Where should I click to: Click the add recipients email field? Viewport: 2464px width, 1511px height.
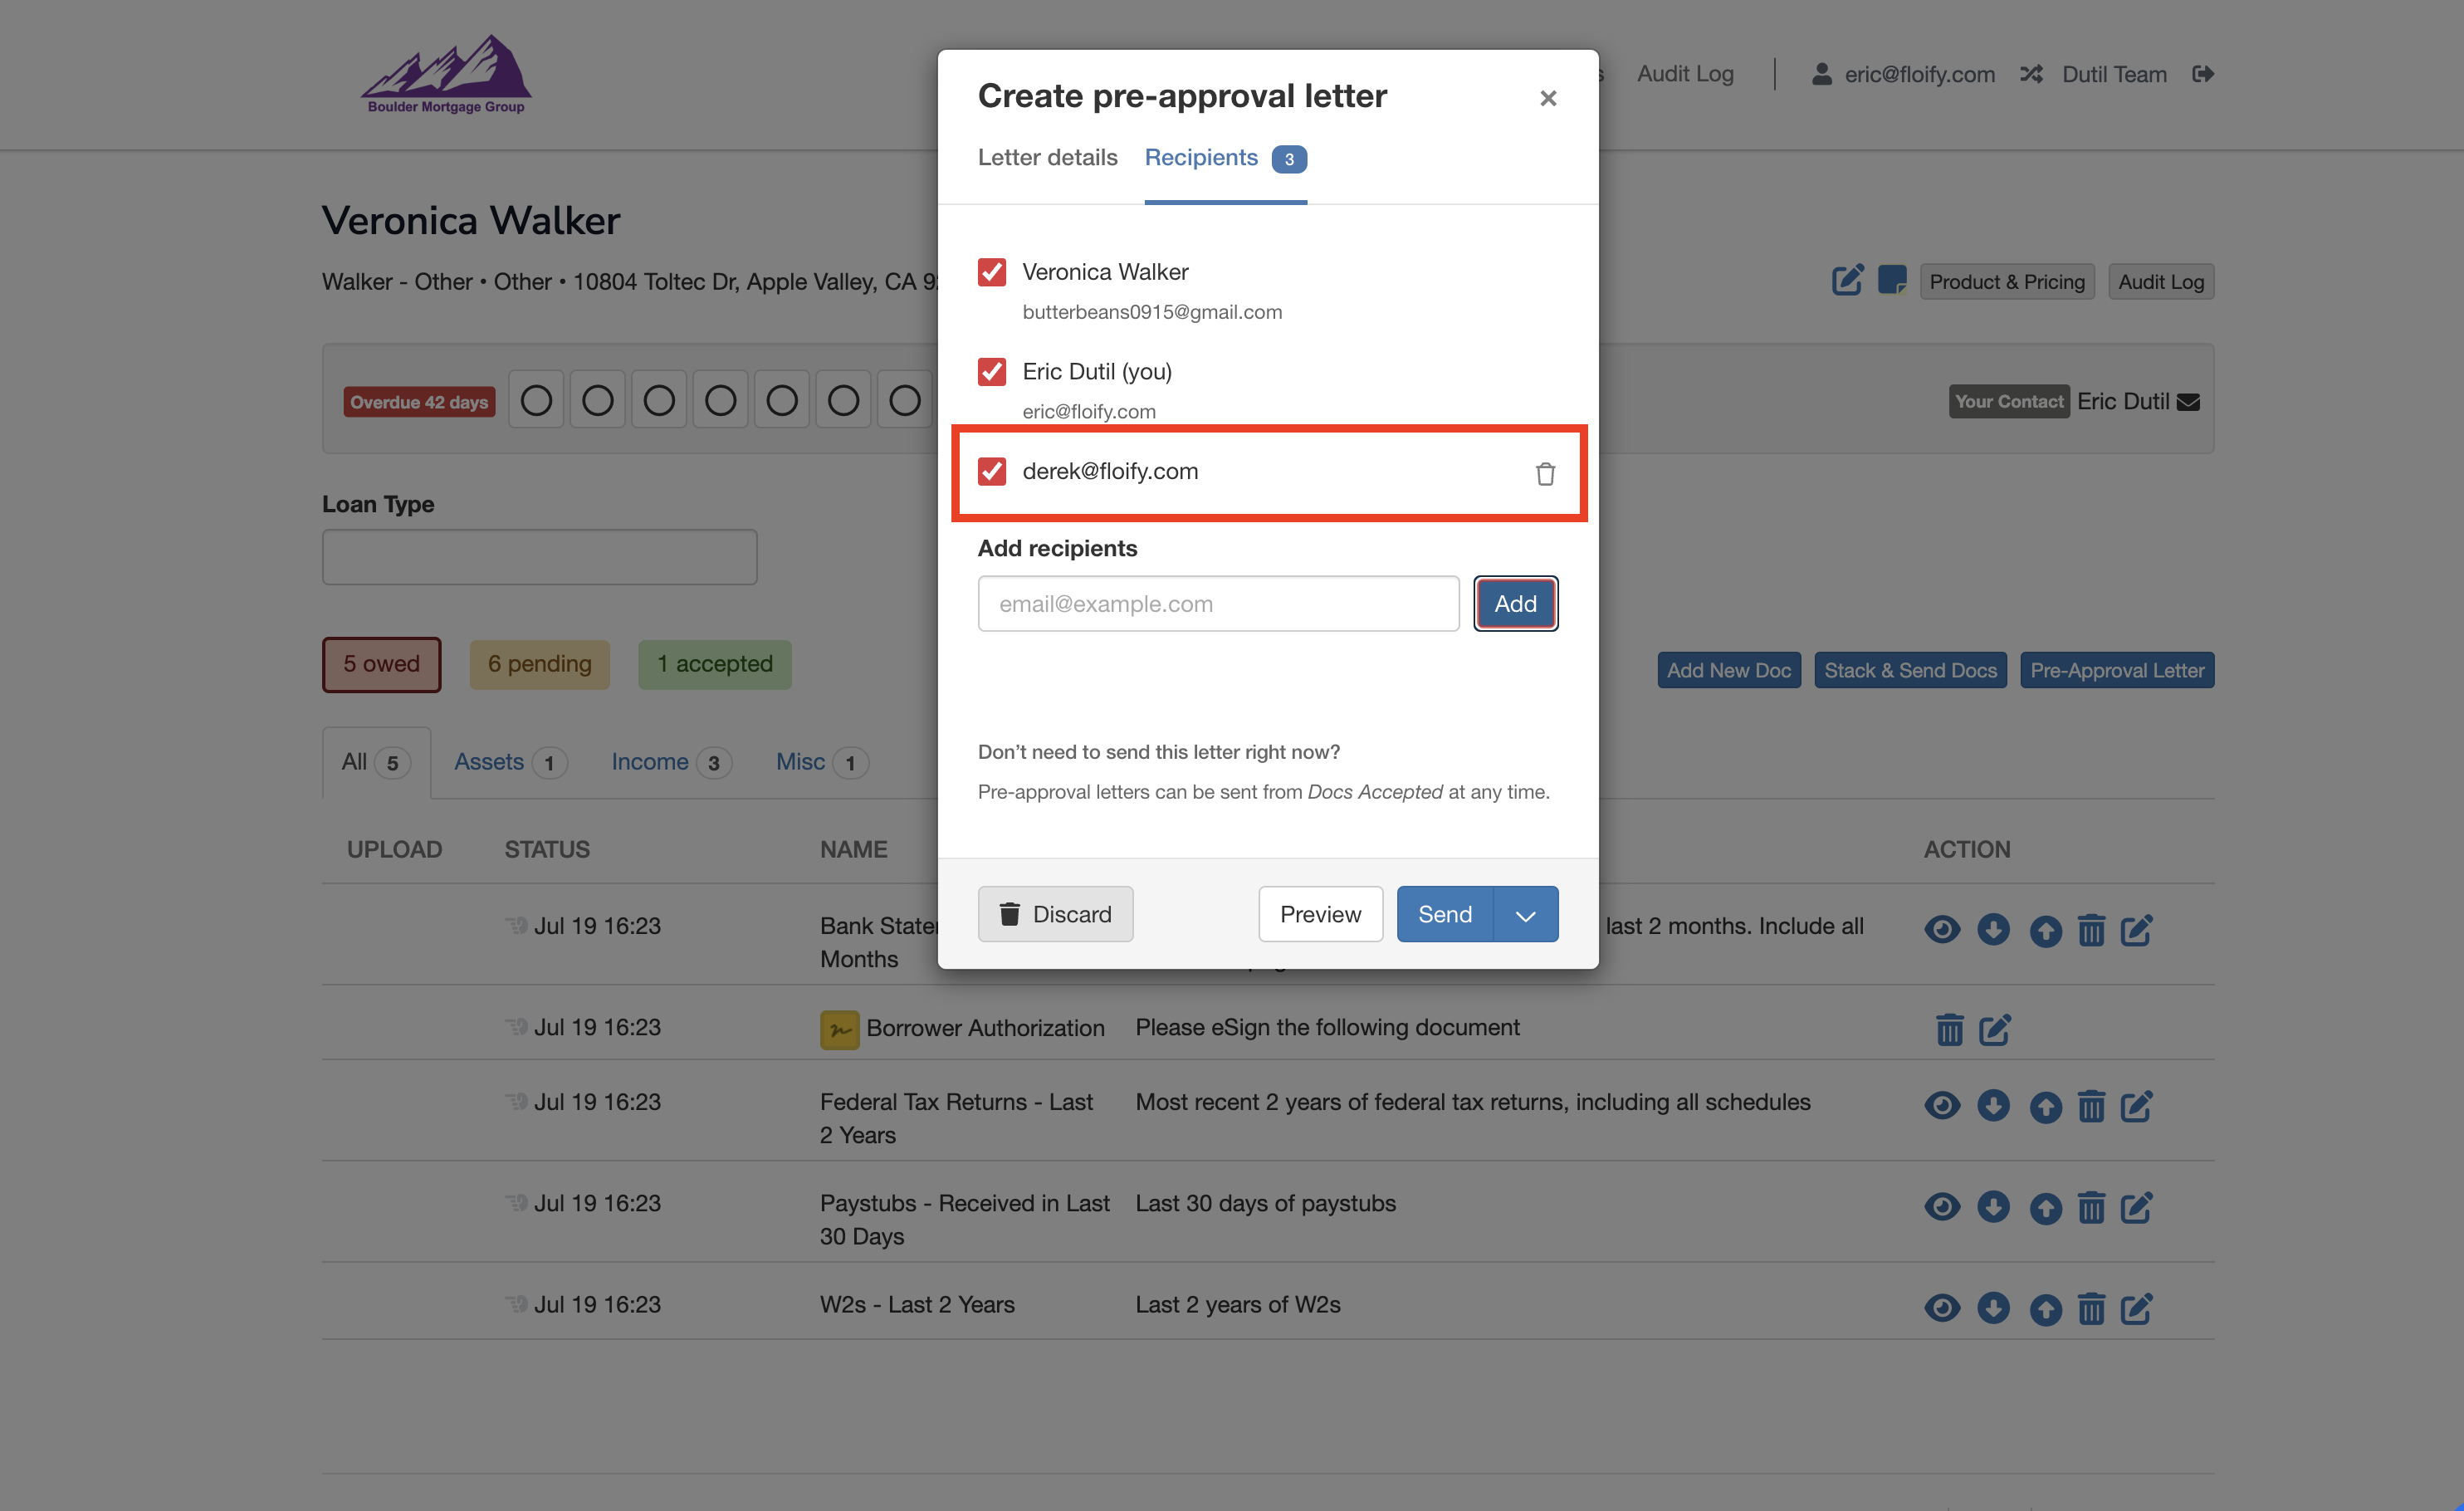[x=1217, y=603]
